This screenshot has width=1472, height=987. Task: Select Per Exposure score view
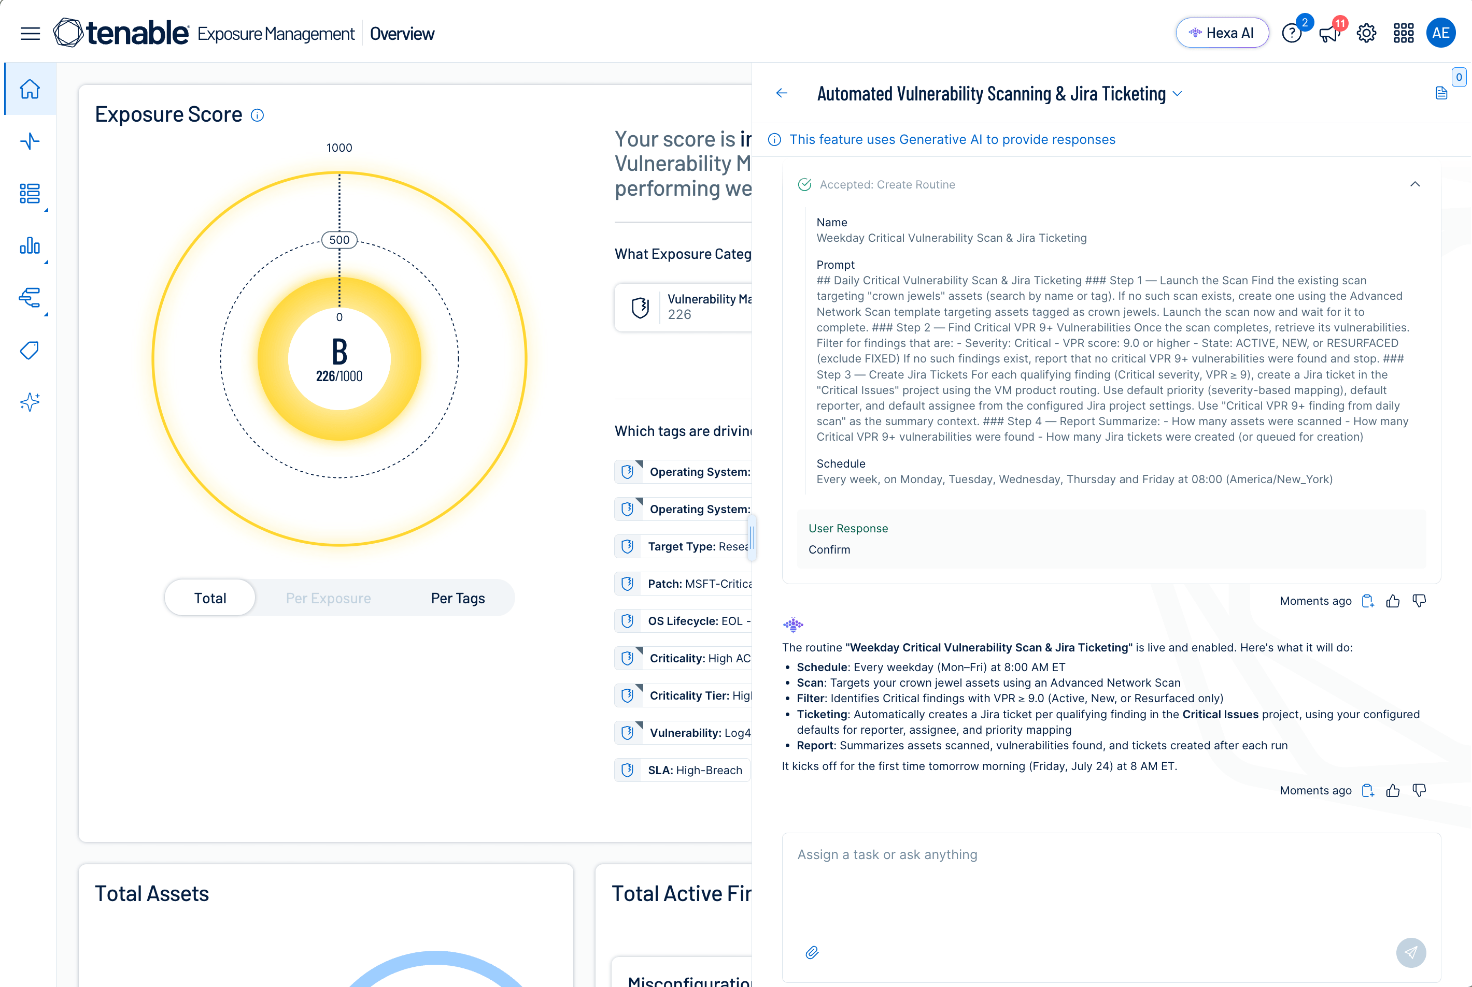click(x=328, y=598)
